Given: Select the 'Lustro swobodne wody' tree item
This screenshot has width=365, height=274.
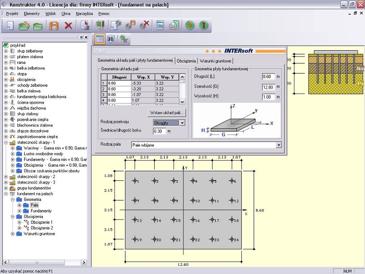Looking at the screenshot, I should 43,154.
